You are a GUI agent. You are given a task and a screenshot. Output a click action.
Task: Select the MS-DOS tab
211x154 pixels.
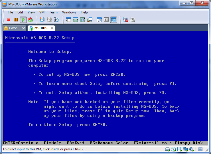click(41, 28)
